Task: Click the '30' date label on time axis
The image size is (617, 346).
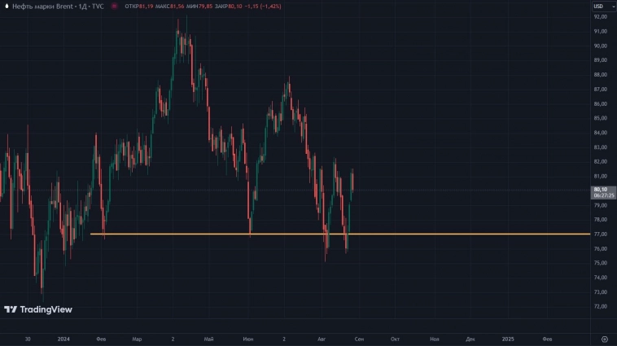Action: click(28, 339)
